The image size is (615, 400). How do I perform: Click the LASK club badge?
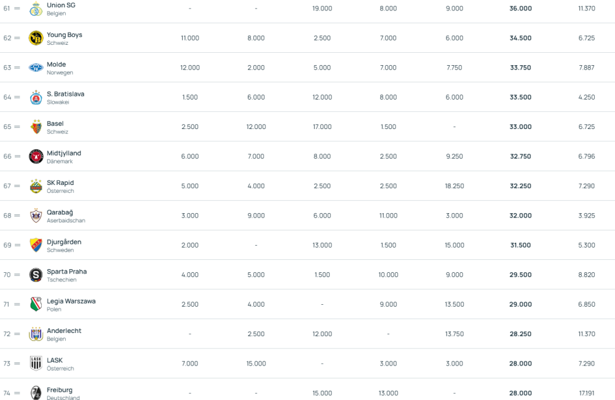36,364
